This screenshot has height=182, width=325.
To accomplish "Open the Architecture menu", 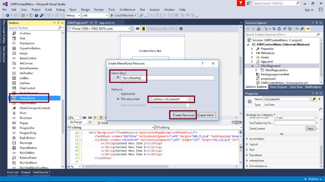I will (x=127, y=9).
